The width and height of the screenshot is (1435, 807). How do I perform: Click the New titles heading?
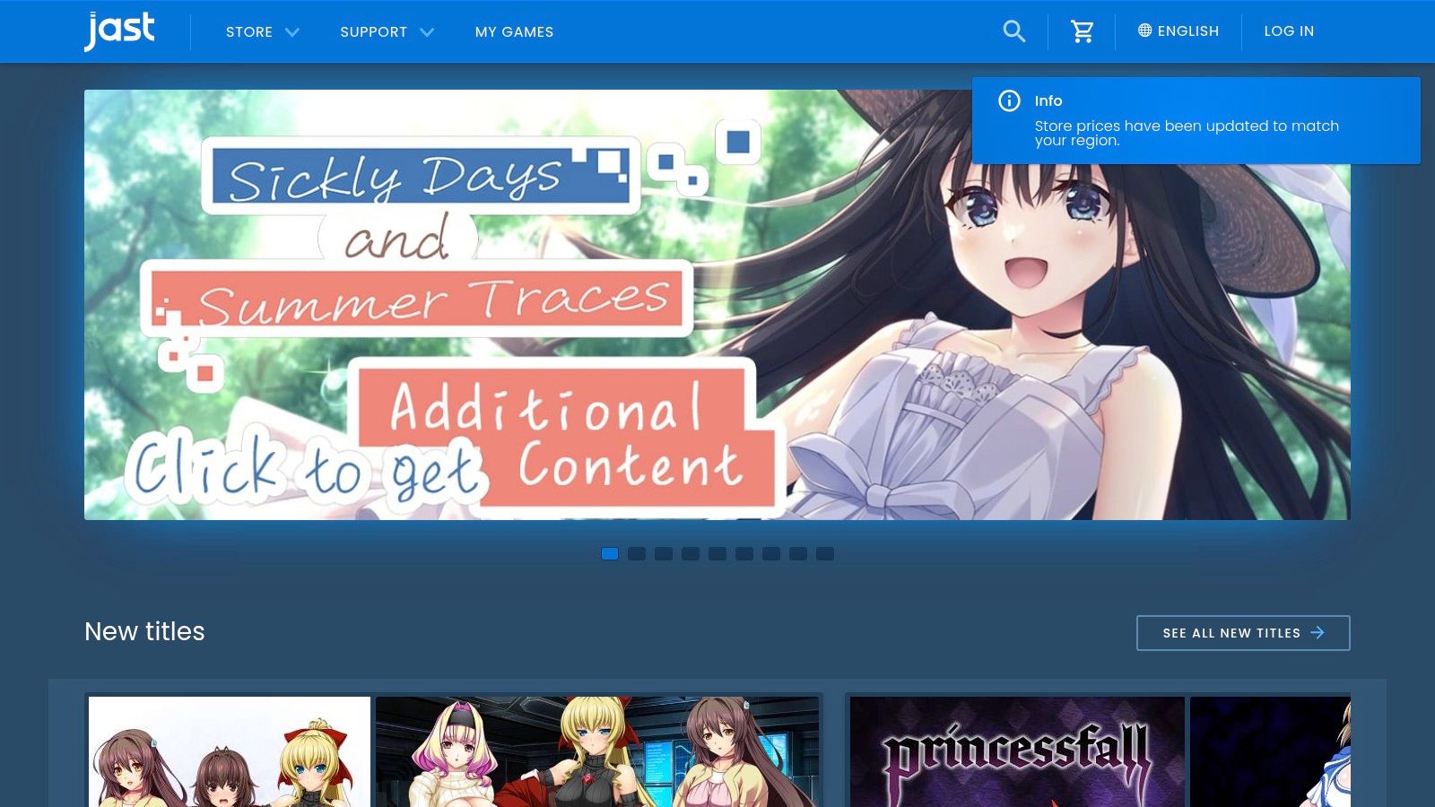click(144, 631)
